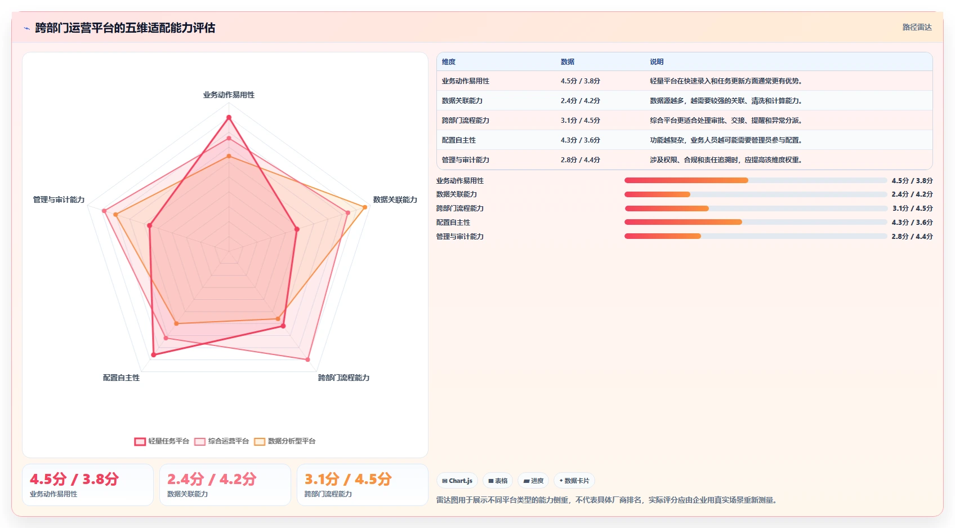Click the orange data point at the 数据关联能力 vertex
Screen dimensions: 955x528
[365, 207]
